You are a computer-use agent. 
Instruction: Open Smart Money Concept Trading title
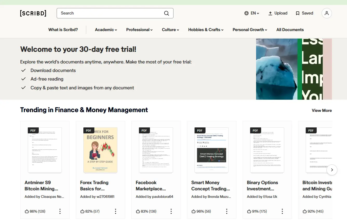[211, 186]
